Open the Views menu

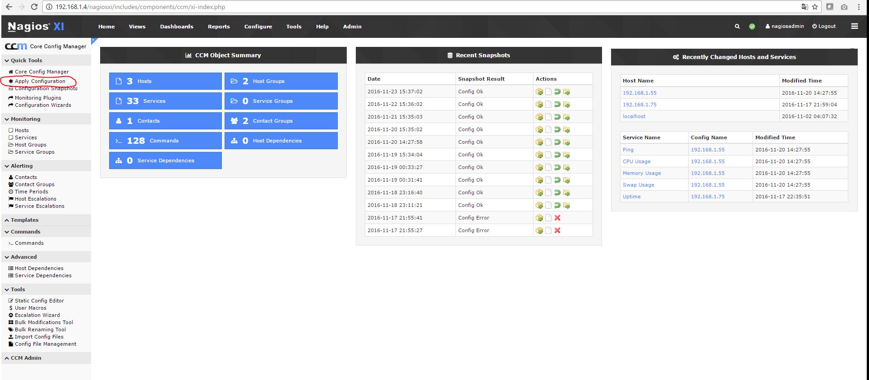[137, 27]
